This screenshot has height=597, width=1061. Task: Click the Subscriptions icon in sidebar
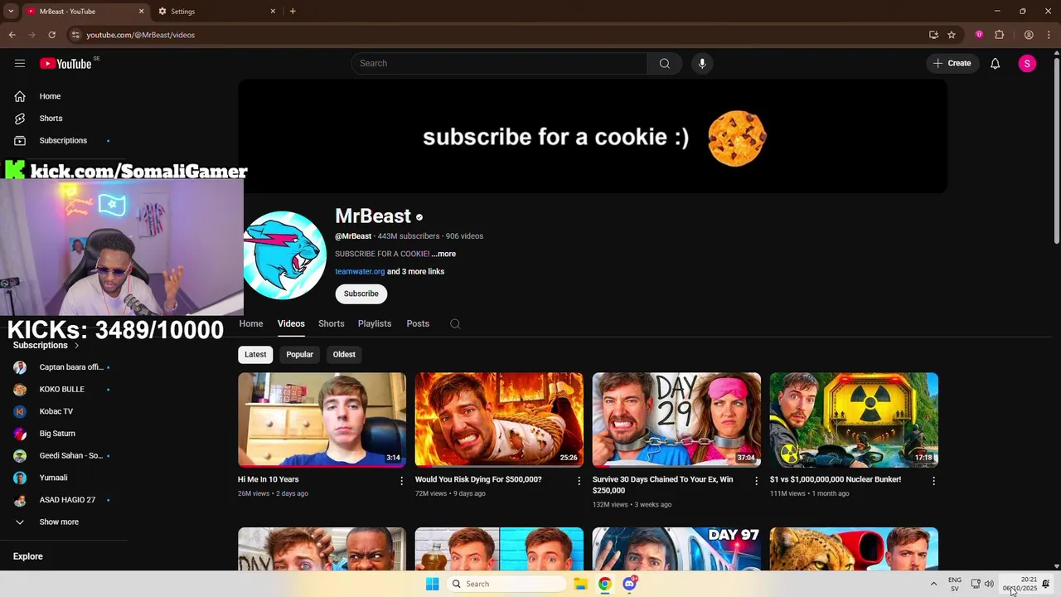(20, 140)
